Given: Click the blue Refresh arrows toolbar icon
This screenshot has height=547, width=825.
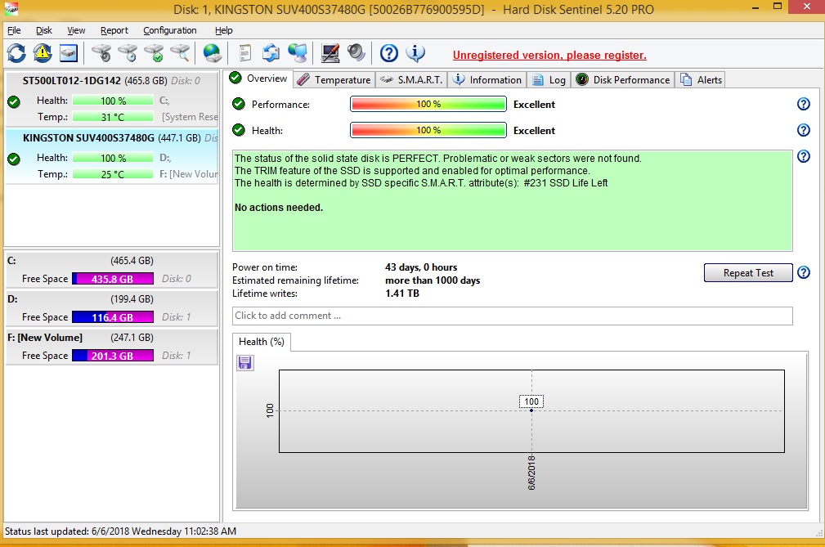Looking at the screenshot, I should pos(16,53).
